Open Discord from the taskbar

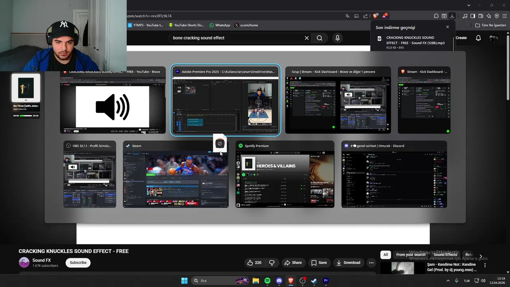click(x=279, y=281)
